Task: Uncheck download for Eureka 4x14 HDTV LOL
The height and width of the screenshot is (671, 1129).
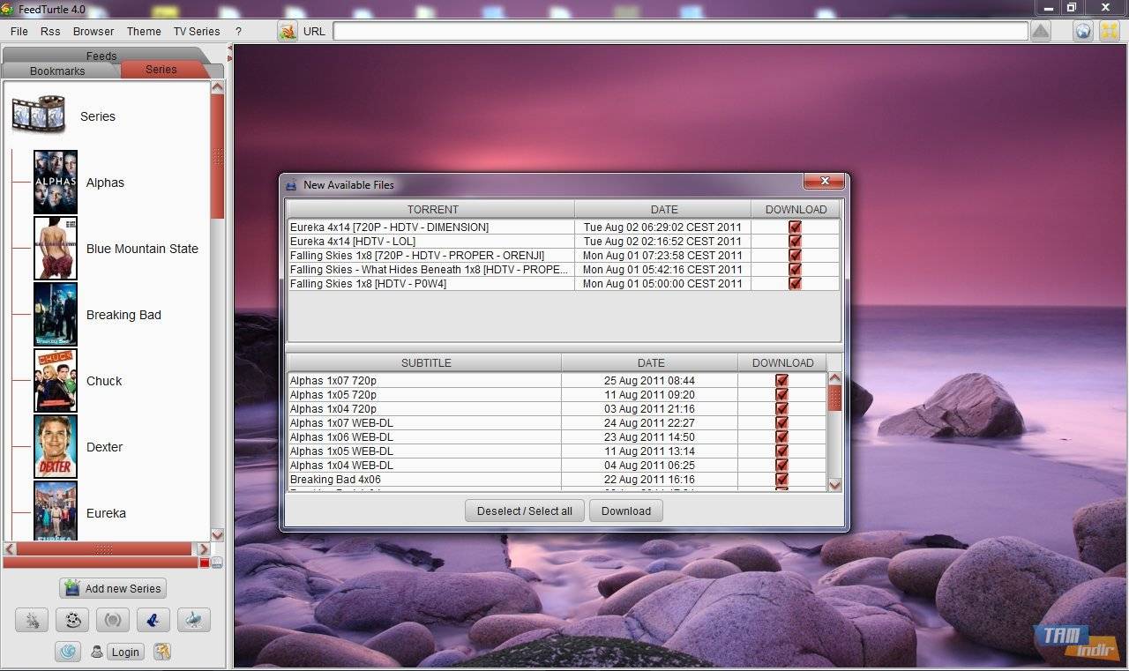Action: point(795,241)
